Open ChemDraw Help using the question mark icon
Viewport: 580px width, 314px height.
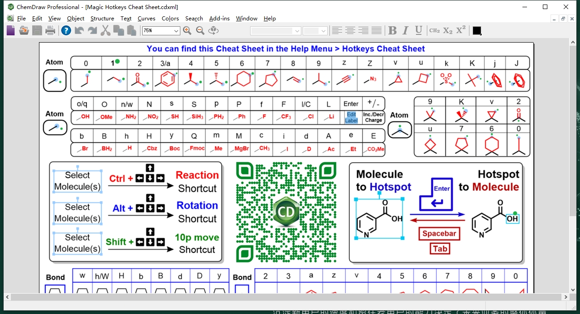(66, 30)
